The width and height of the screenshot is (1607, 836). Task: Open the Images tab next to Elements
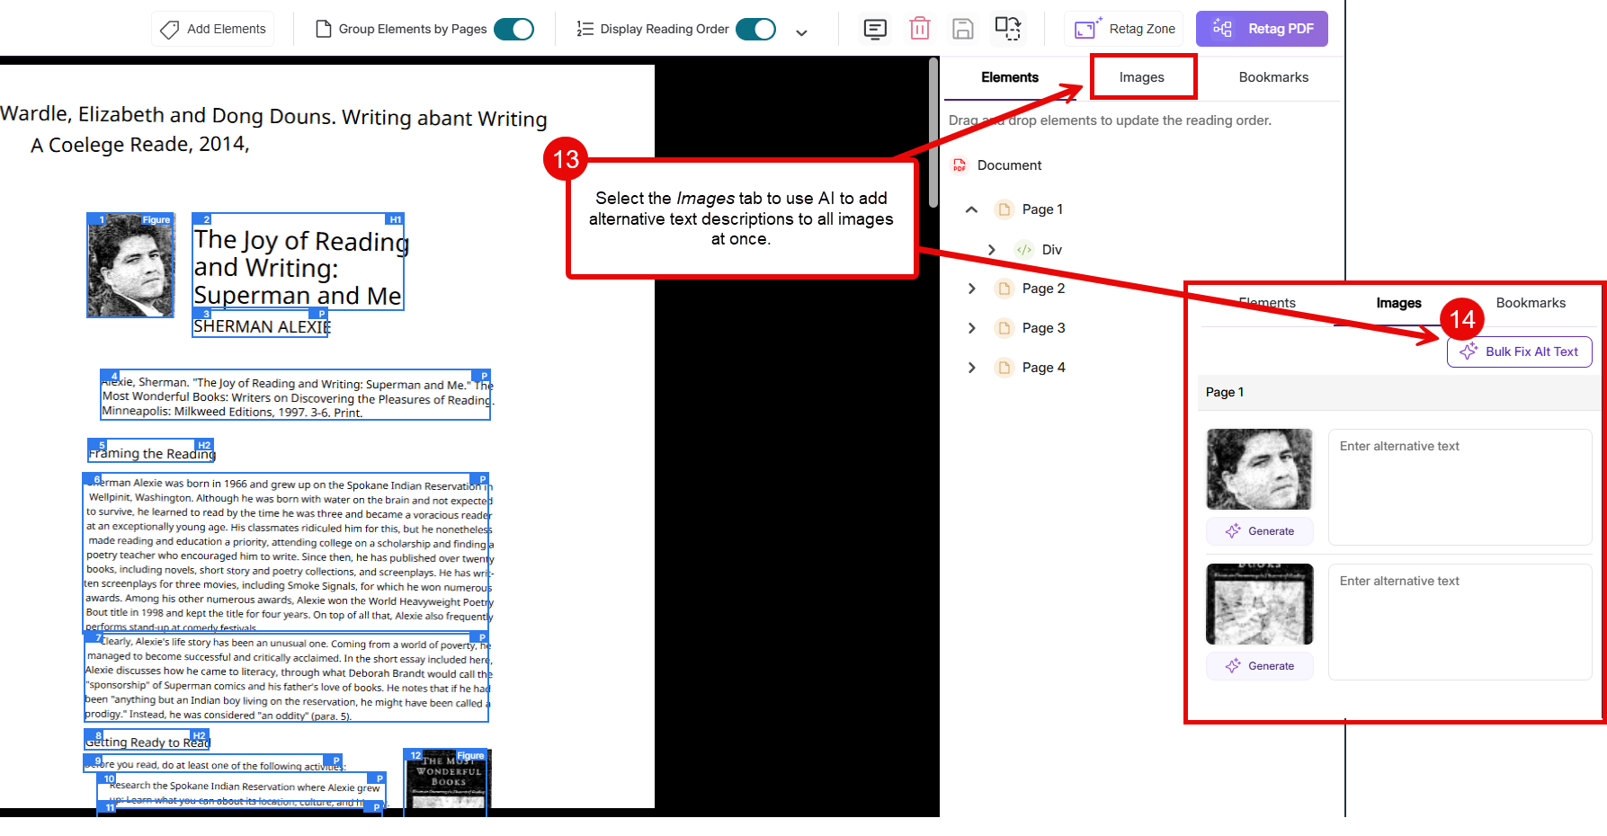(1142, 77)
